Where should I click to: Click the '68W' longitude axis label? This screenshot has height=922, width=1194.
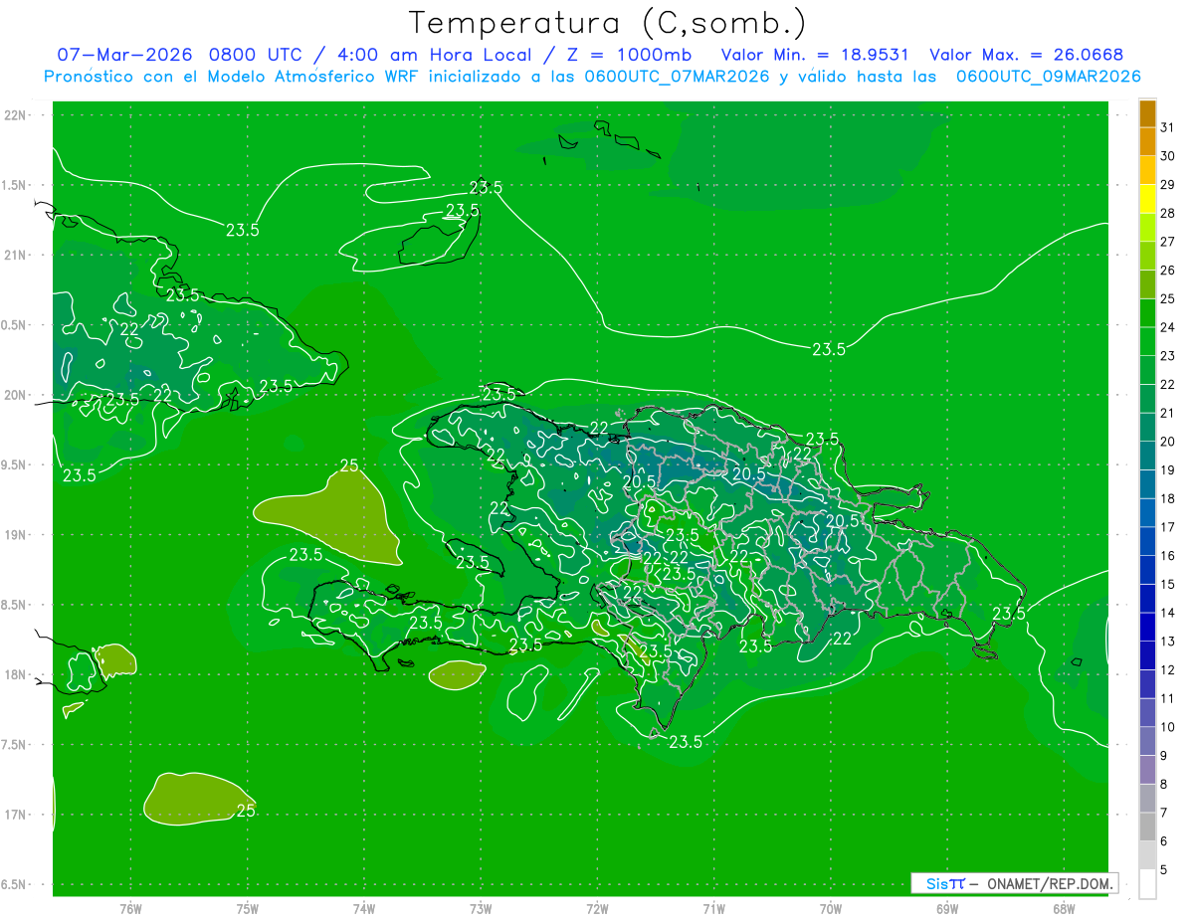1063,908
